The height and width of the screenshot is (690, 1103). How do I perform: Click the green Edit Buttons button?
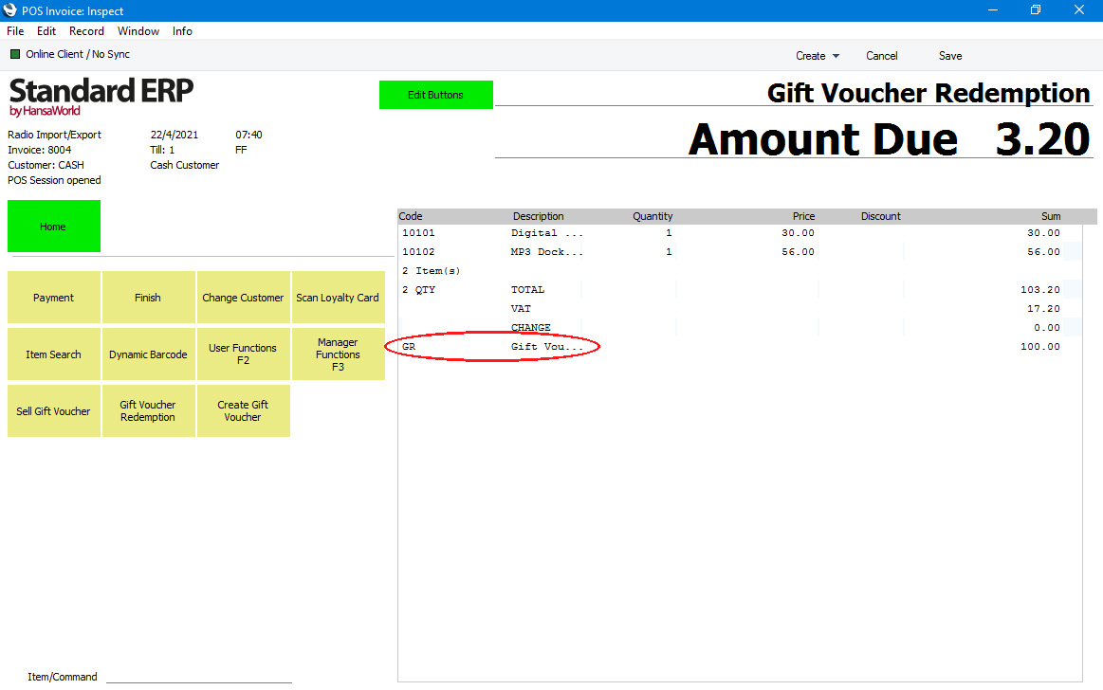(435, 95)
